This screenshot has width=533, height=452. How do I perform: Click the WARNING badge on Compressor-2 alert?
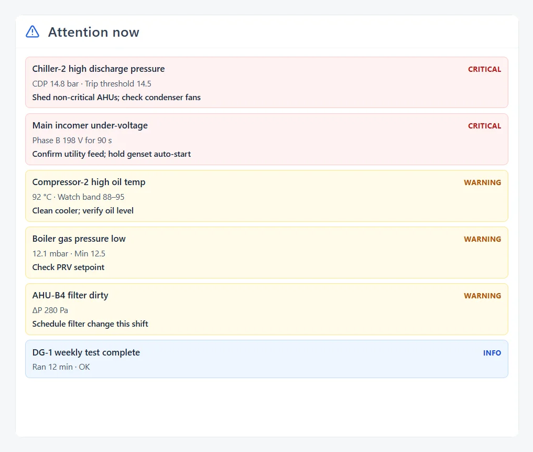[482, 182]
